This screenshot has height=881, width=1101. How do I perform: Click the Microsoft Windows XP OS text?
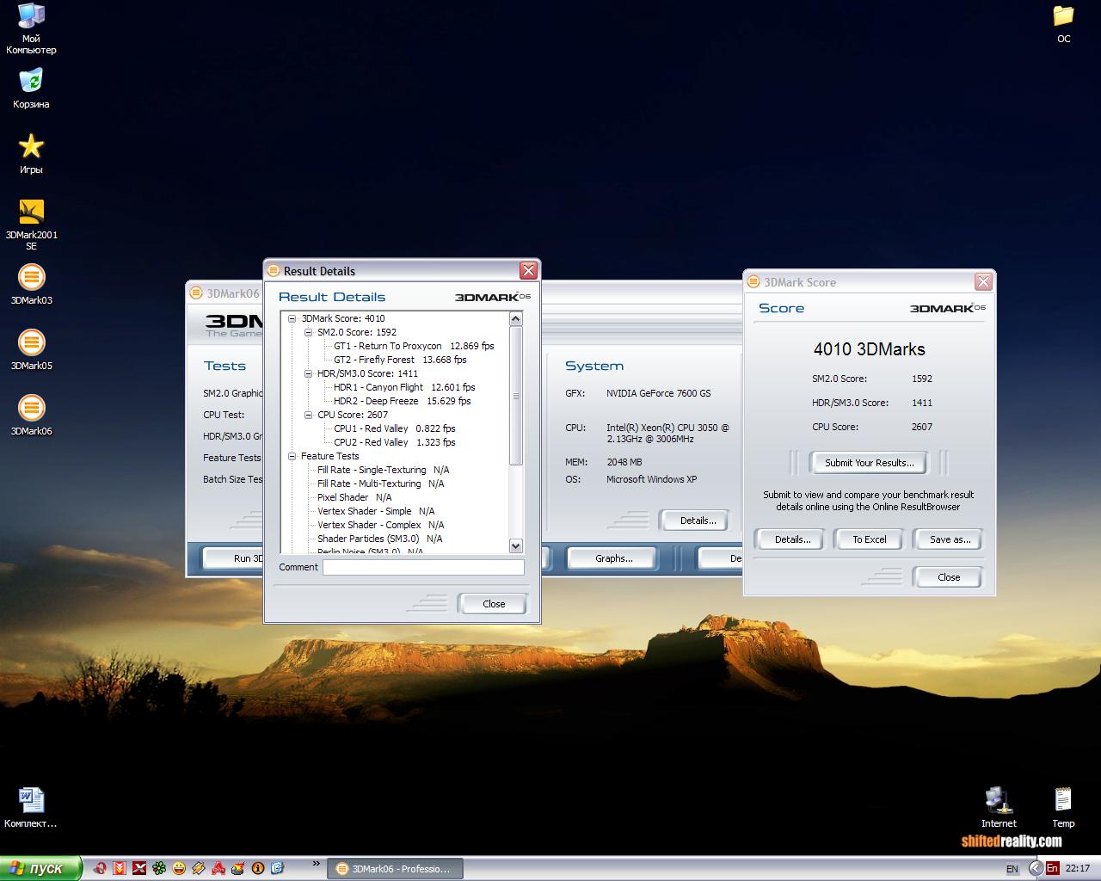652,479
